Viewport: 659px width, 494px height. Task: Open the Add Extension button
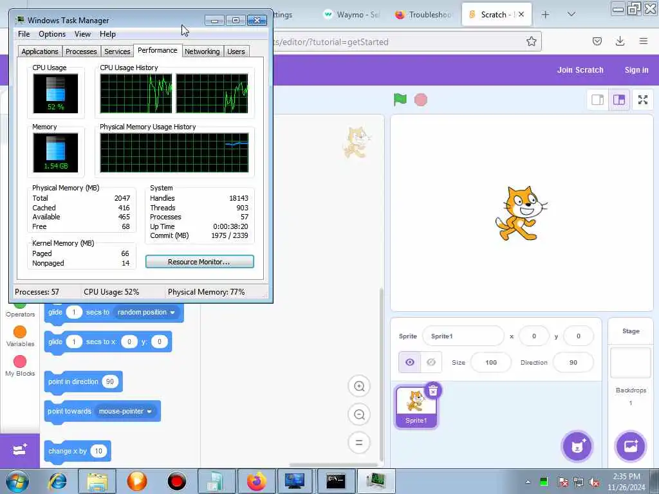click(20, 451)
